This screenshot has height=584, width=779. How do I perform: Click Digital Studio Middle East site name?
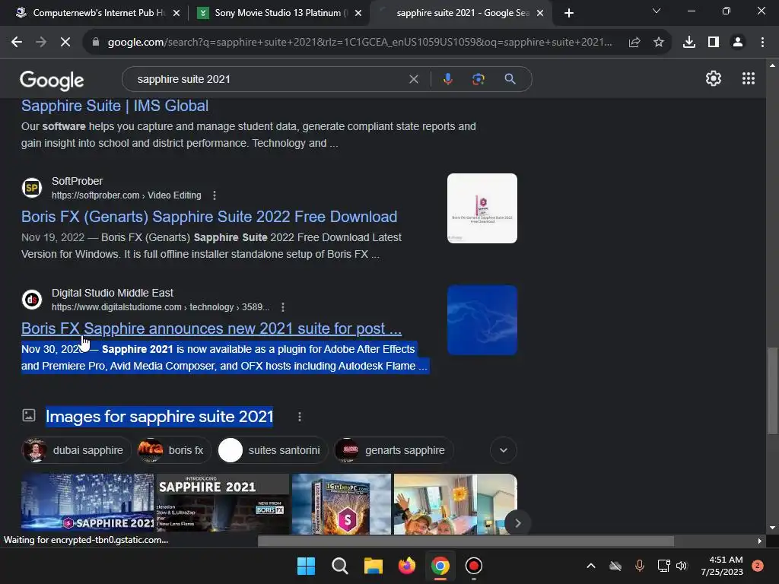pyautogui.click(x=113, y=293)
